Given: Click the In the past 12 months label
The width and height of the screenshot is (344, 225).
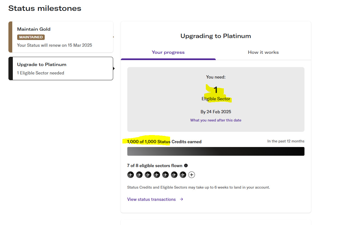Looking at the screenshot, I should [286, 141].
